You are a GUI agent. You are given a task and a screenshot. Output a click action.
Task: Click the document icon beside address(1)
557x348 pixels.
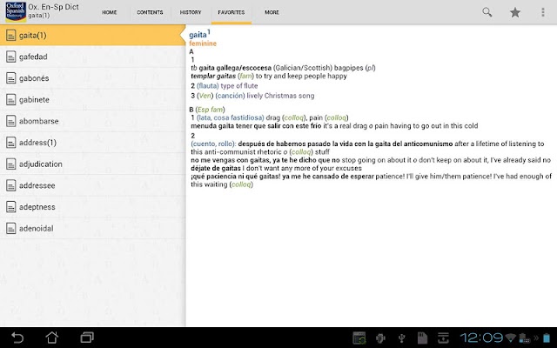point(11,143)
